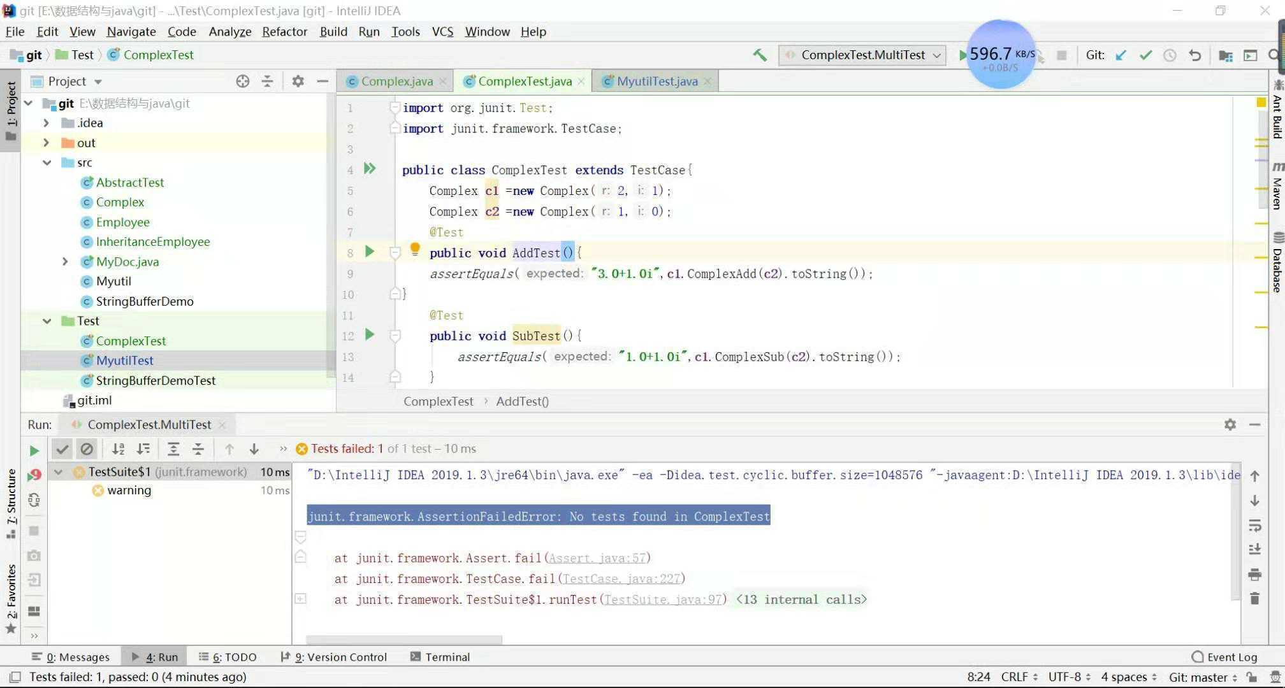
Task: Click the locate/scroll from source target icon
Action: [x=242, y=81]
